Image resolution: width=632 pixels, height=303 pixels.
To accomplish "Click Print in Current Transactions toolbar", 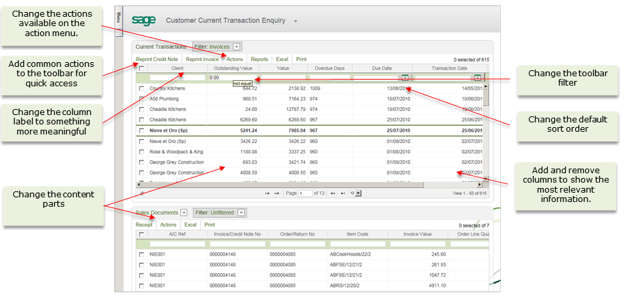I will pyautogui.click(x=302, y=60).
